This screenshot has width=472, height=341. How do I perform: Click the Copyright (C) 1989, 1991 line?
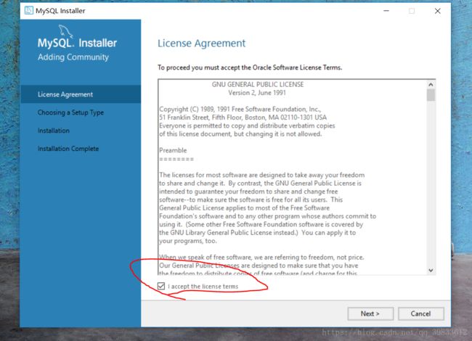(240, 109)
